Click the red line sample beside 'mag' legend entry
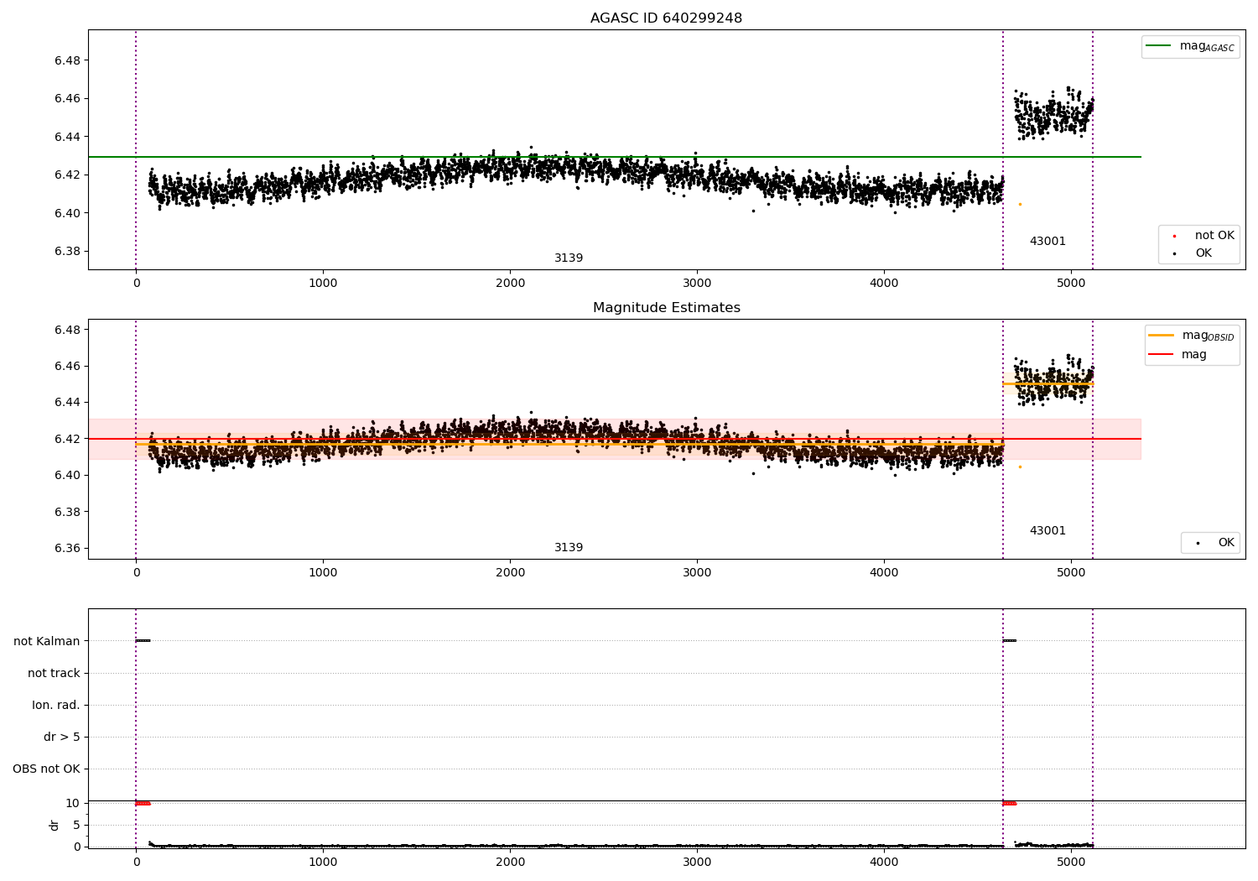This screenshot has width=1258, height=881. (1162, 355)
